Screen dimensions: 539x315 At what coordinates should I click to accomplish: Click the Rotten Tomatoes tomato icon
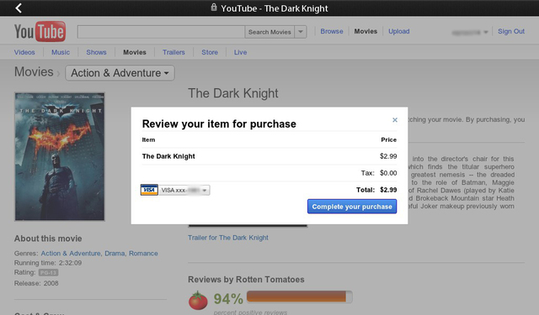pos(198,300)
